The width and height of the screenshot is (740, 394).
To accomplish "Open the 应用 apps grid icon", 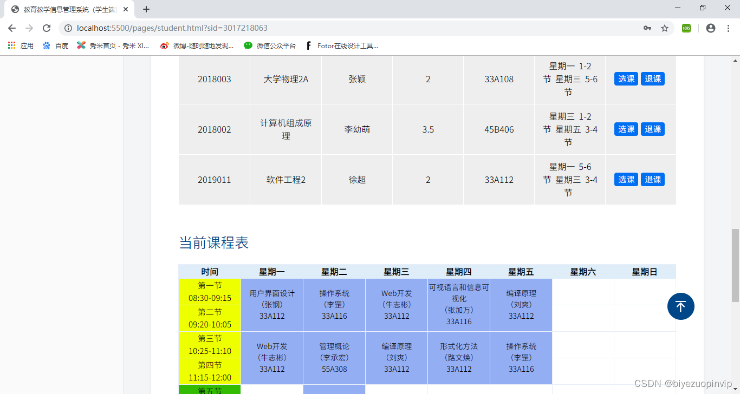I will pyautogui.click(x=11, y=45).
